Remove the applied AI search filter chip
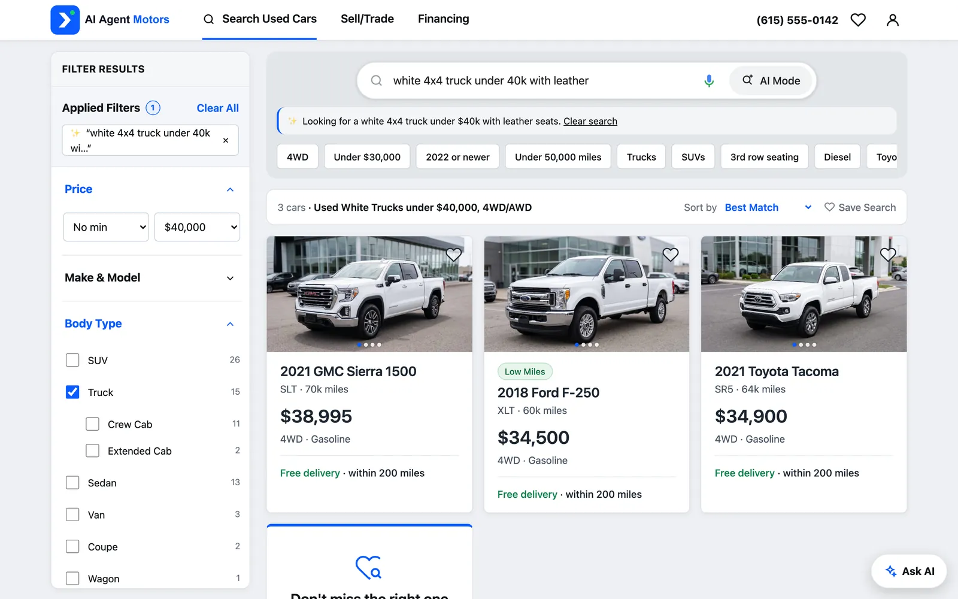This screenshot has height=599, width=958. (226, 140)
